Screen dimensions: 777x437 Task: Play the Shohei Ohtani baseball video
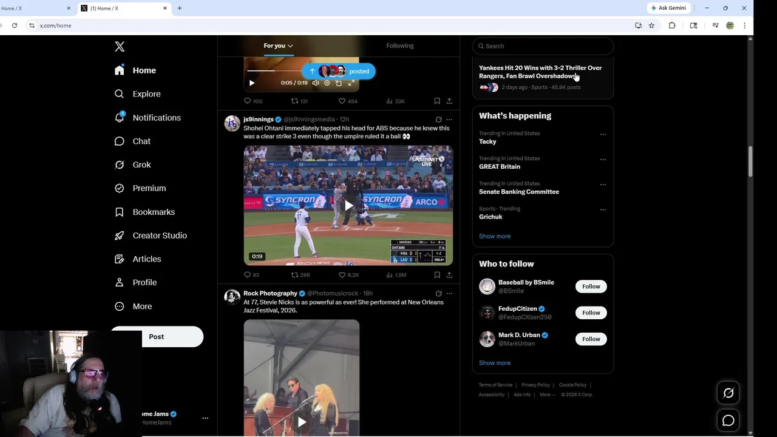tap(348, 206)
